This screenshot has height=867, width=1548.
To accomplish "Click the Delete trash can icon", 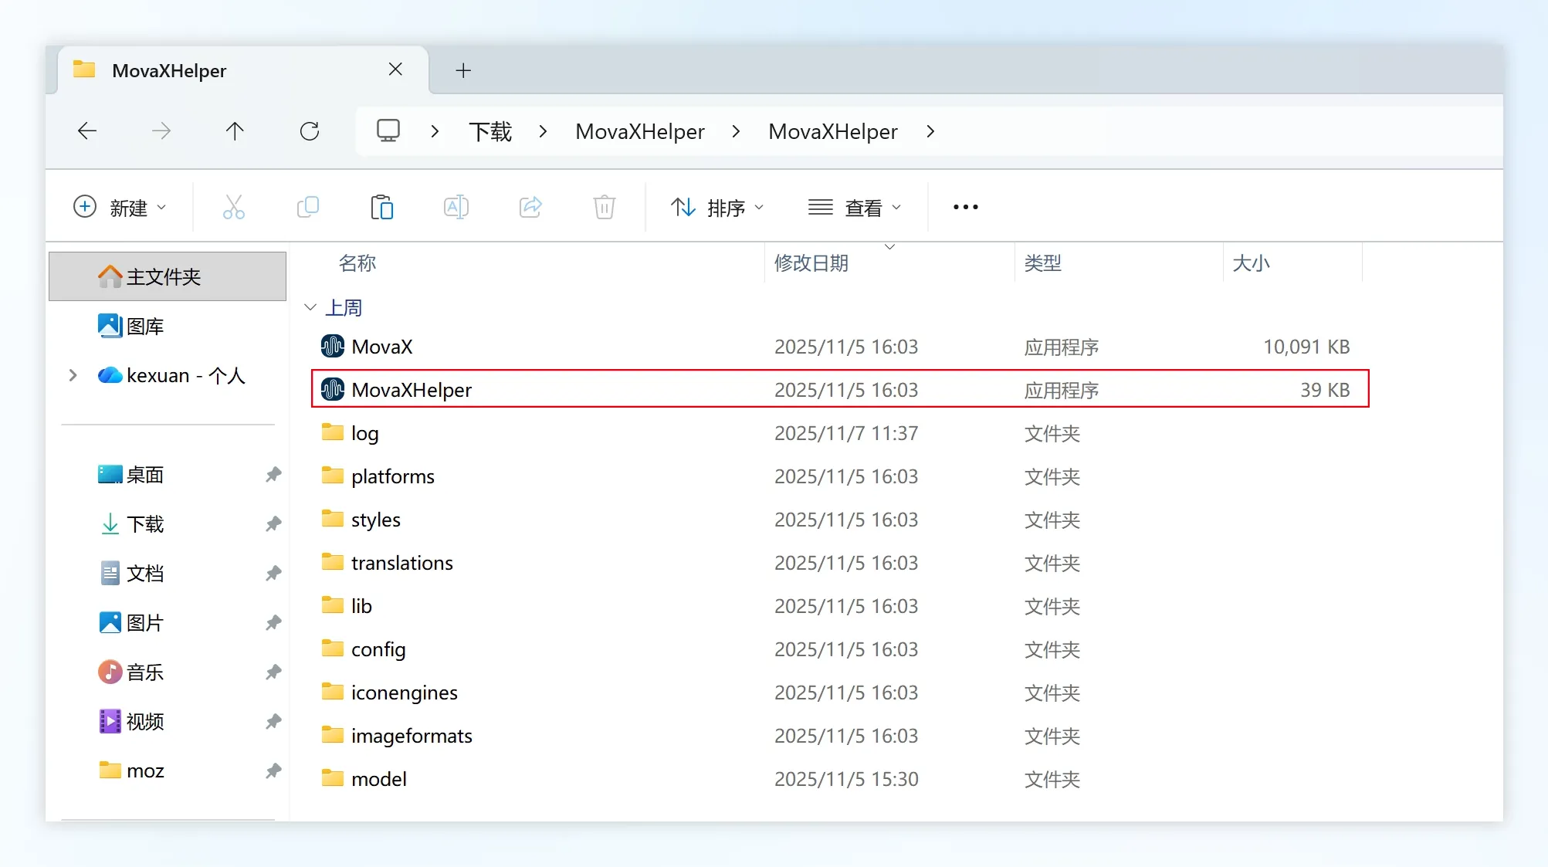I will click(604, 207).
